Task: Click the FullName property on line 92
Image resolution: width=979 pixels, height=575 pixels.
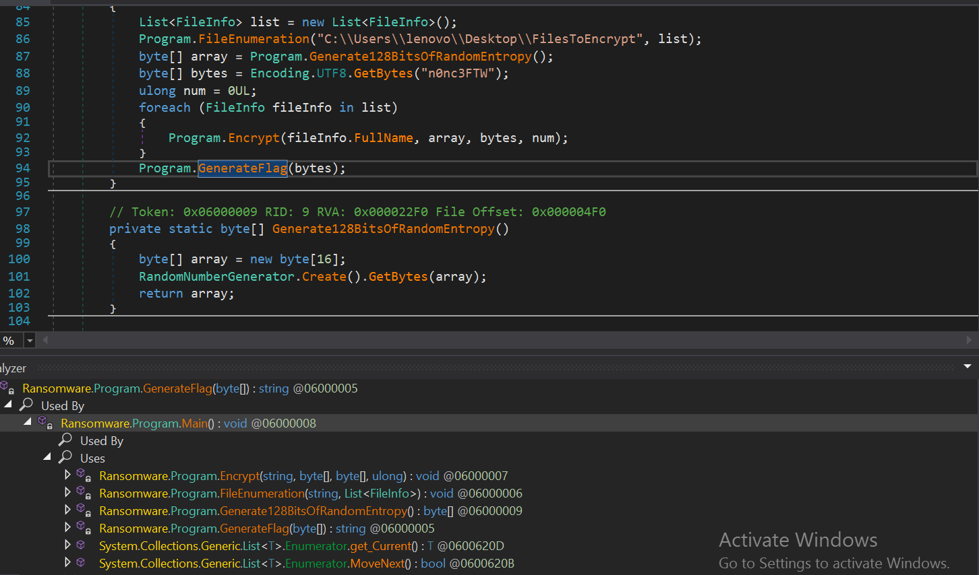Action: pos(384,138)
